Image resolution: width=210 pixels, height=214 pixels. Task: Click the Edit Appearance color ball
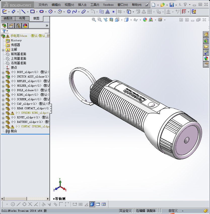[145, 20]
